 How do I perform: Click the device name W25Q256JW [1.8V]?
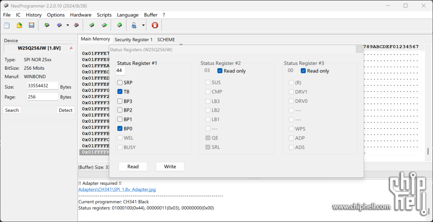(x=39, y=48)
